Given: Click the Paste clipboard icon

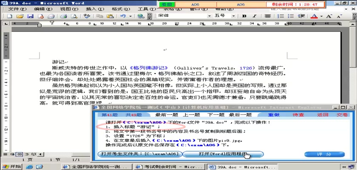Looking at the screenshot, I should point(110,16).
